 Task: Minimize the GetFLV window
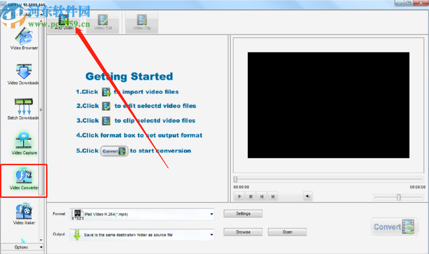point(399,3)
